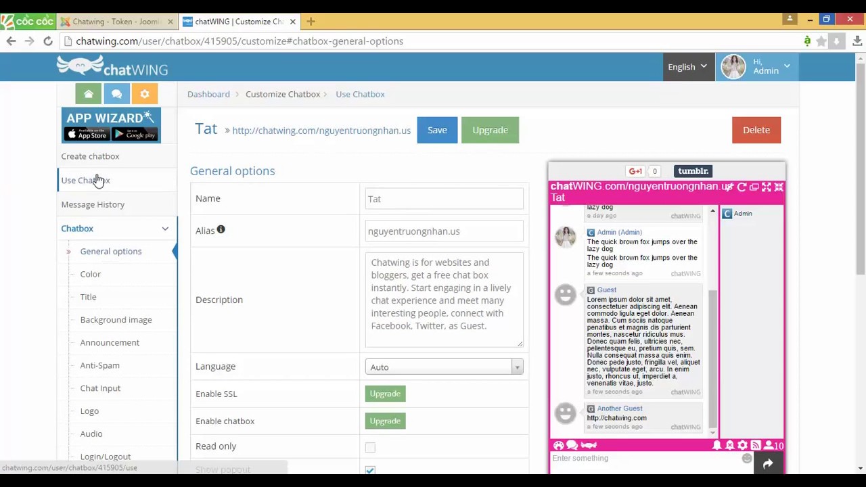Click the Google Play badge
The width and height of the screenshot is (866, 487).
click(x=134, y=134)
